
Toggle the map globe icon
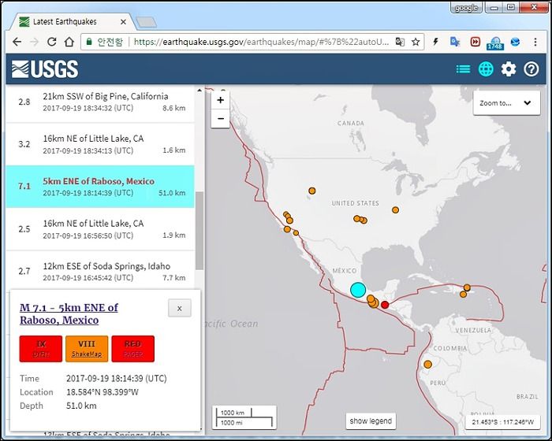tap(486, 69)
